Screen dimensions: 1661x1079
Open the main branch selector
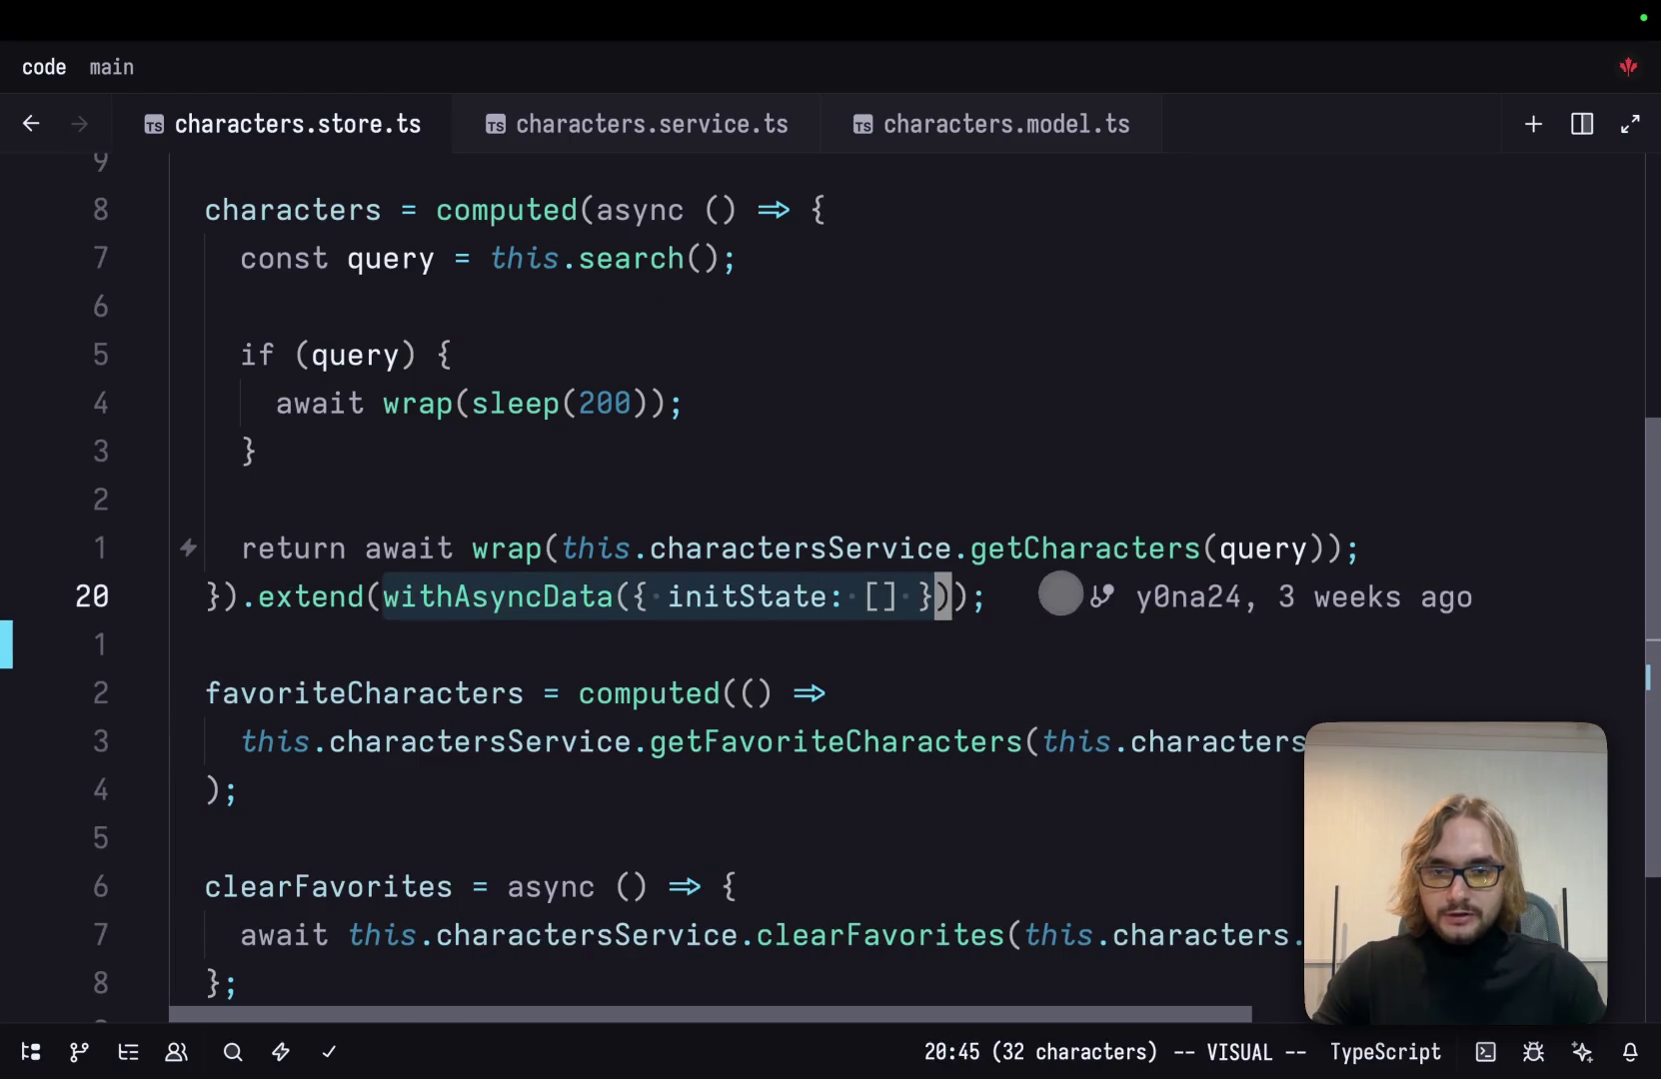[x=111, y=67]
